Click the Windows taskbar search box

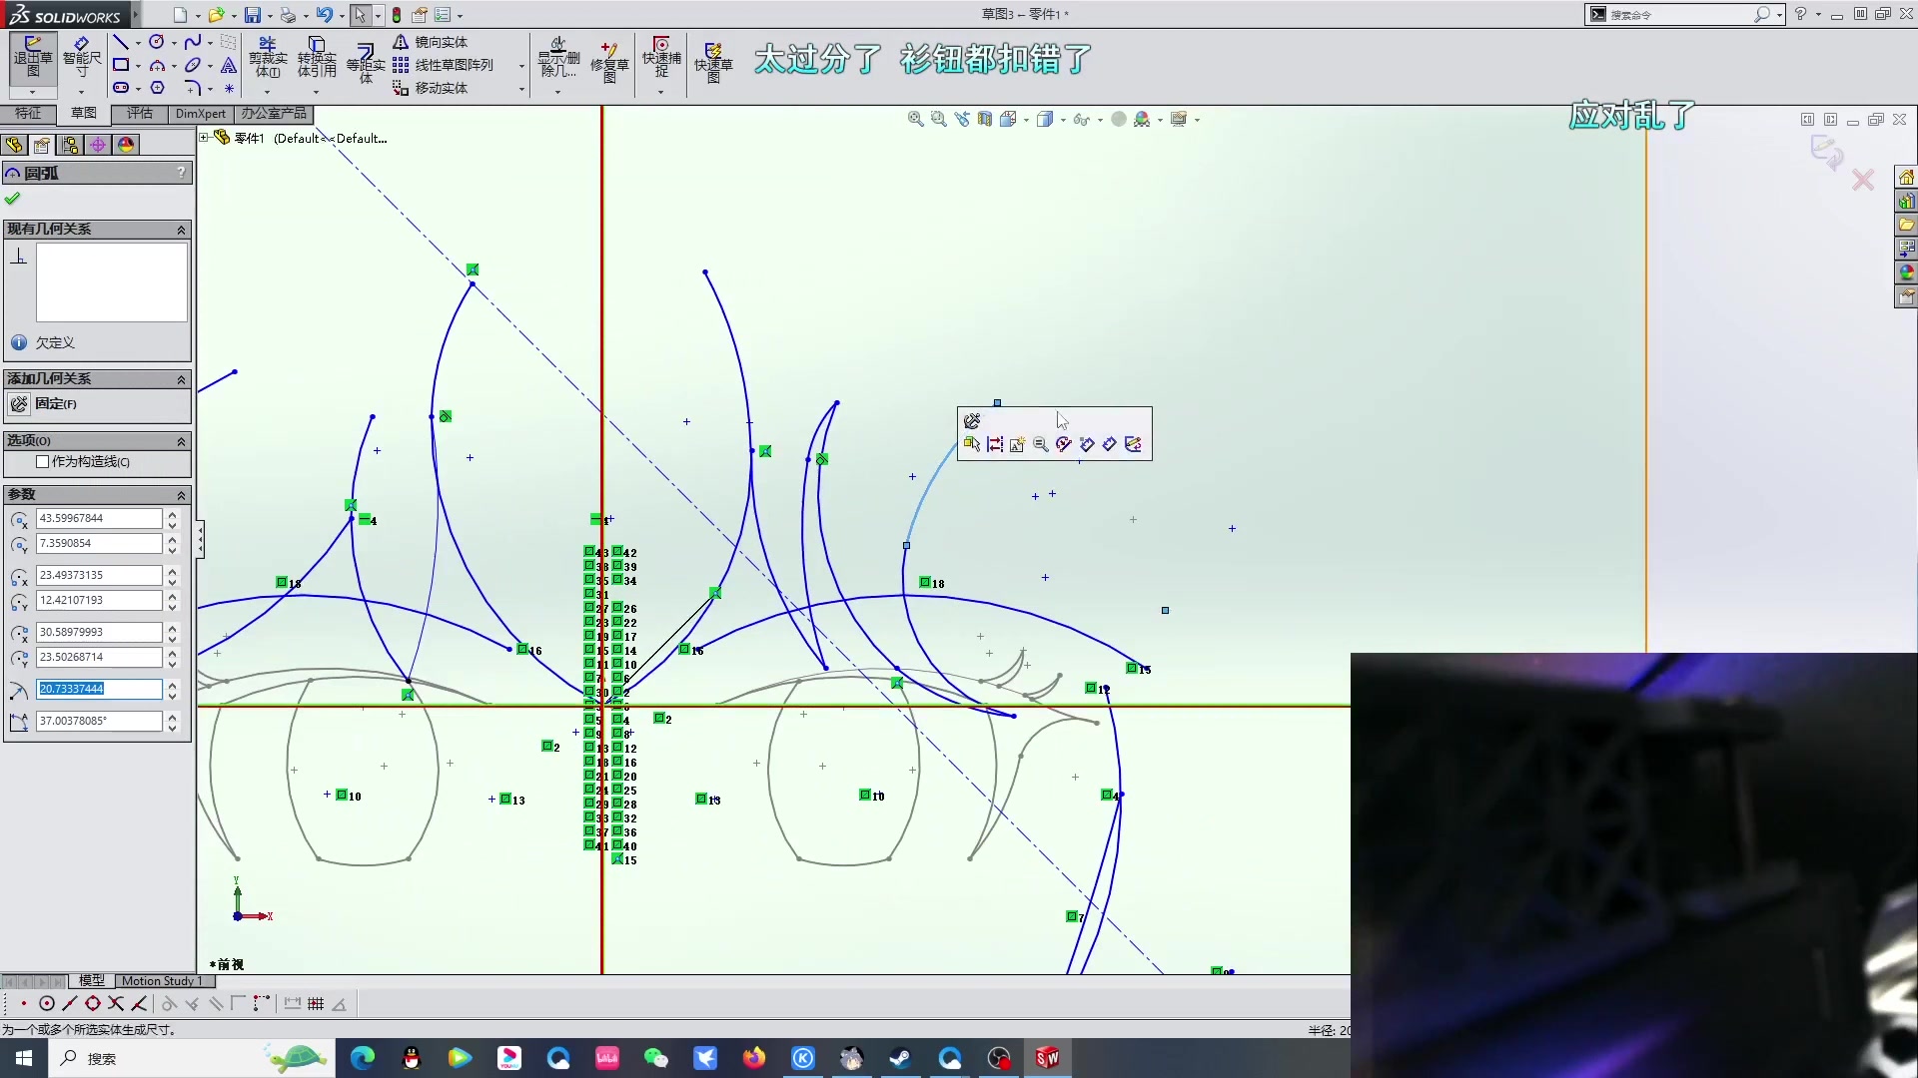click(190, 1058)
